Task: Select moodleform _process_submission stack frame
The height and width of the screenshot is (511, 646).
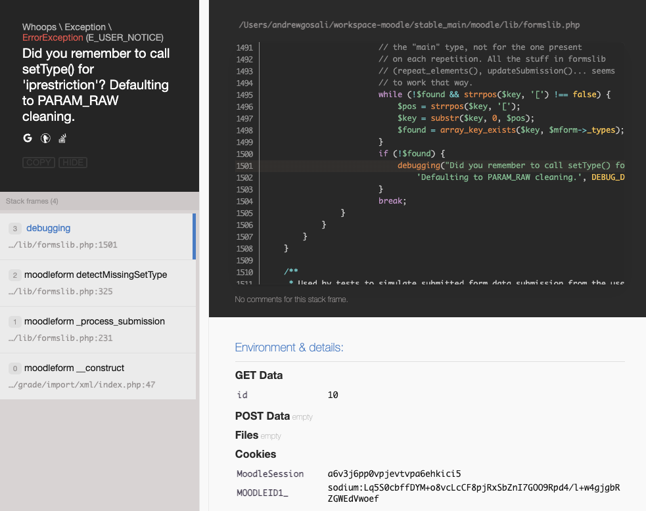Action: pos(98,330)
